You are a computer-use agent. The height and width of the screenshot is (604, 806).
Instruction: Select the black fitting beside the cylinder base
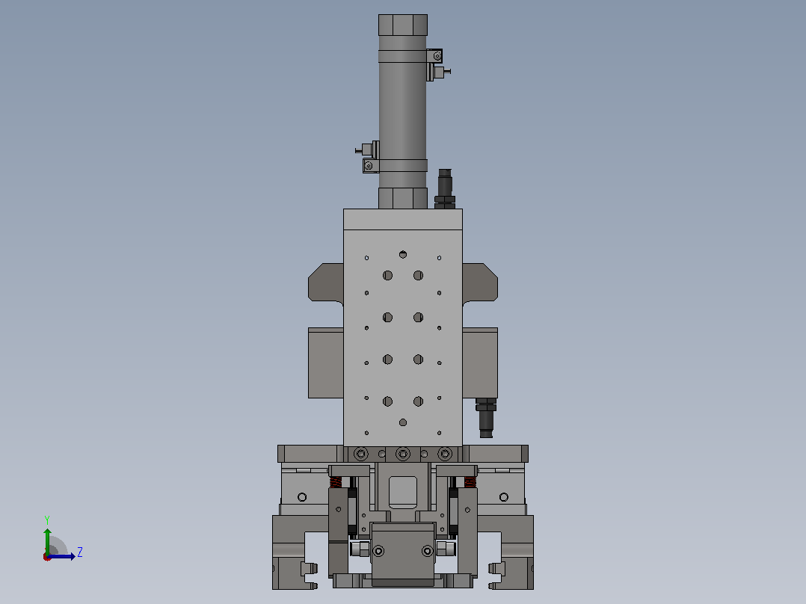point(445,188)
